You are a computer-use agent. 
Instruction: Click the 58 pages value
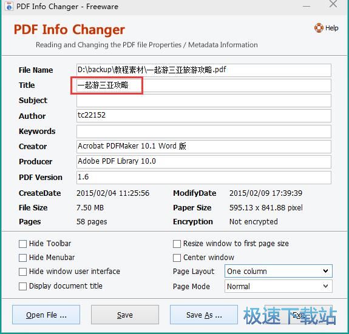[92, 222]
